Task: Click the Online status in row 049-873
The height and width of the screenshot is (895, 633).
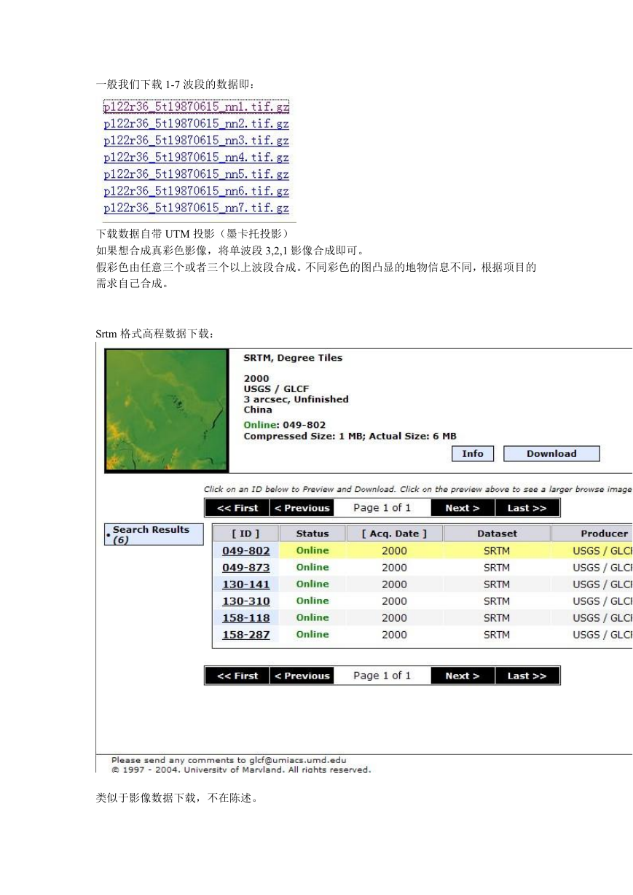Action: click(x=312, y=567)
